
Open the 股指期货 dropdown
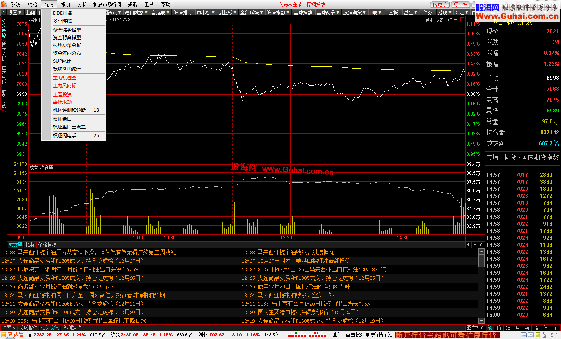pos(355,12)
